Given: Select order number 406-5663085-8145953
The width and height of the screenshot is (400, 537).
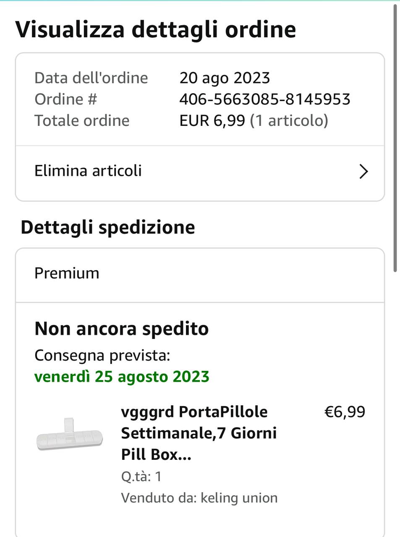Looking at the screenshot, I should (x=264, y=99).
